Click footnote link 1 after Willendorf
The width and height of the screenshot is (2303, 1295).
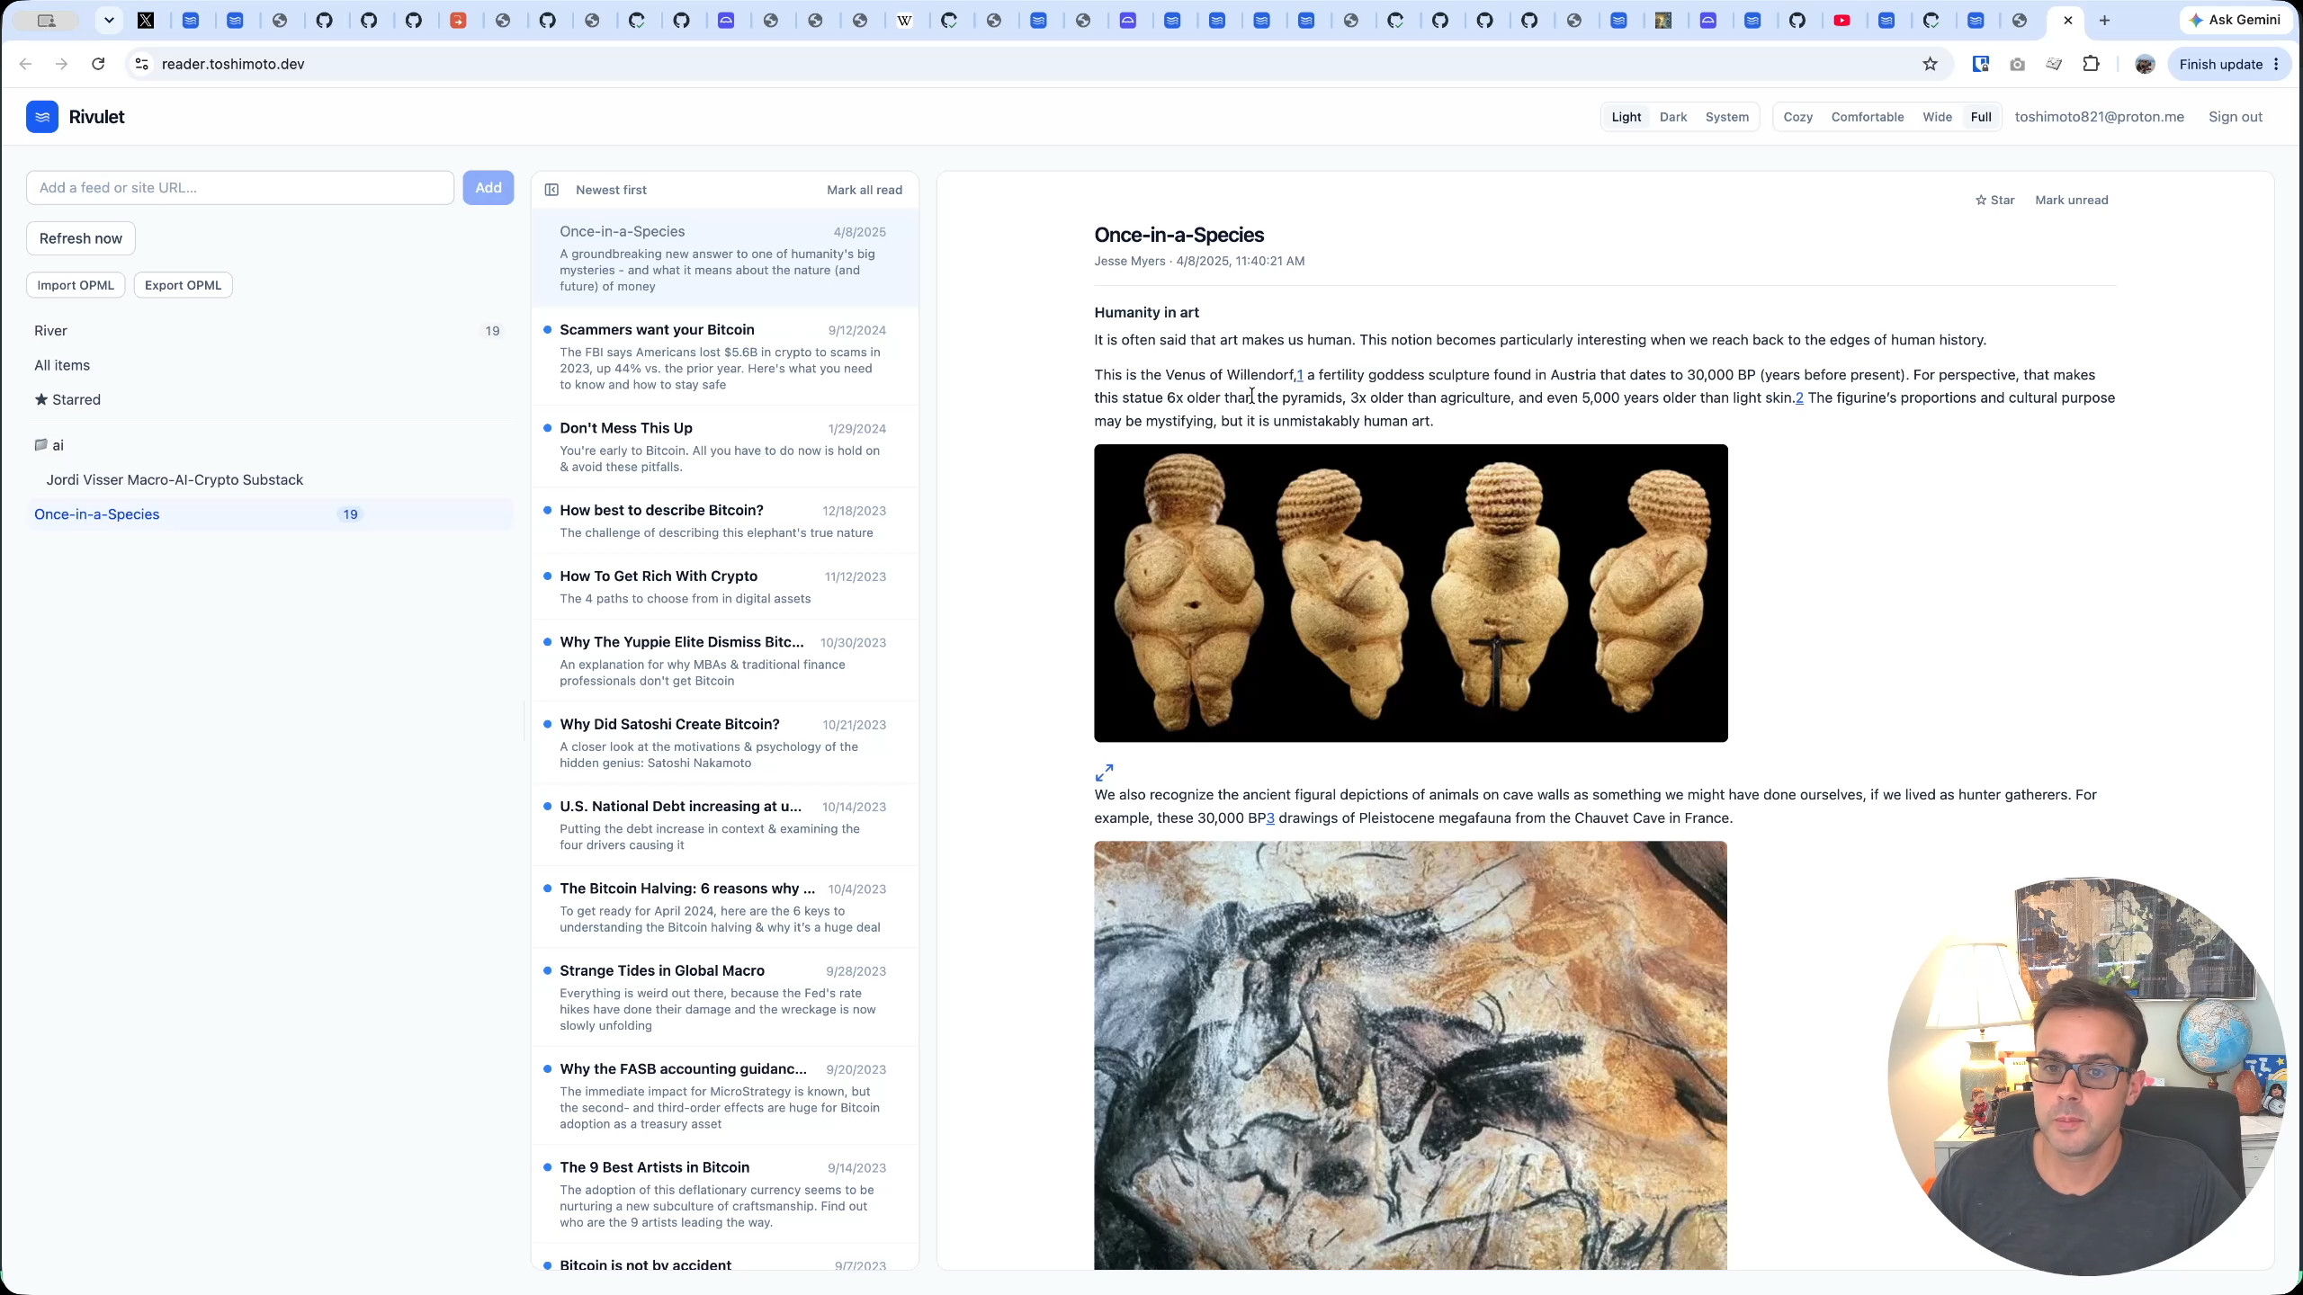point(1300,375)
